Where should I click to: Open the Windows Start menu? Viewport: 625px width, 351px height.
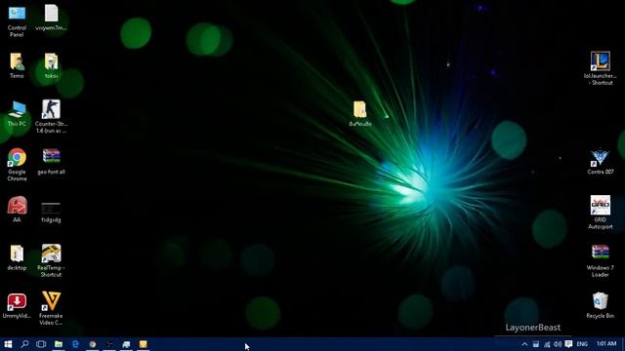click(8, 344)
